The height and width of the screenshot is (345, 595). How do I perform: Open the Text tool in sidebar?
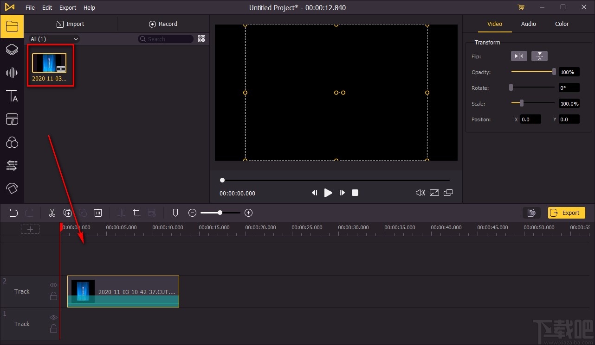coord(12,96)
